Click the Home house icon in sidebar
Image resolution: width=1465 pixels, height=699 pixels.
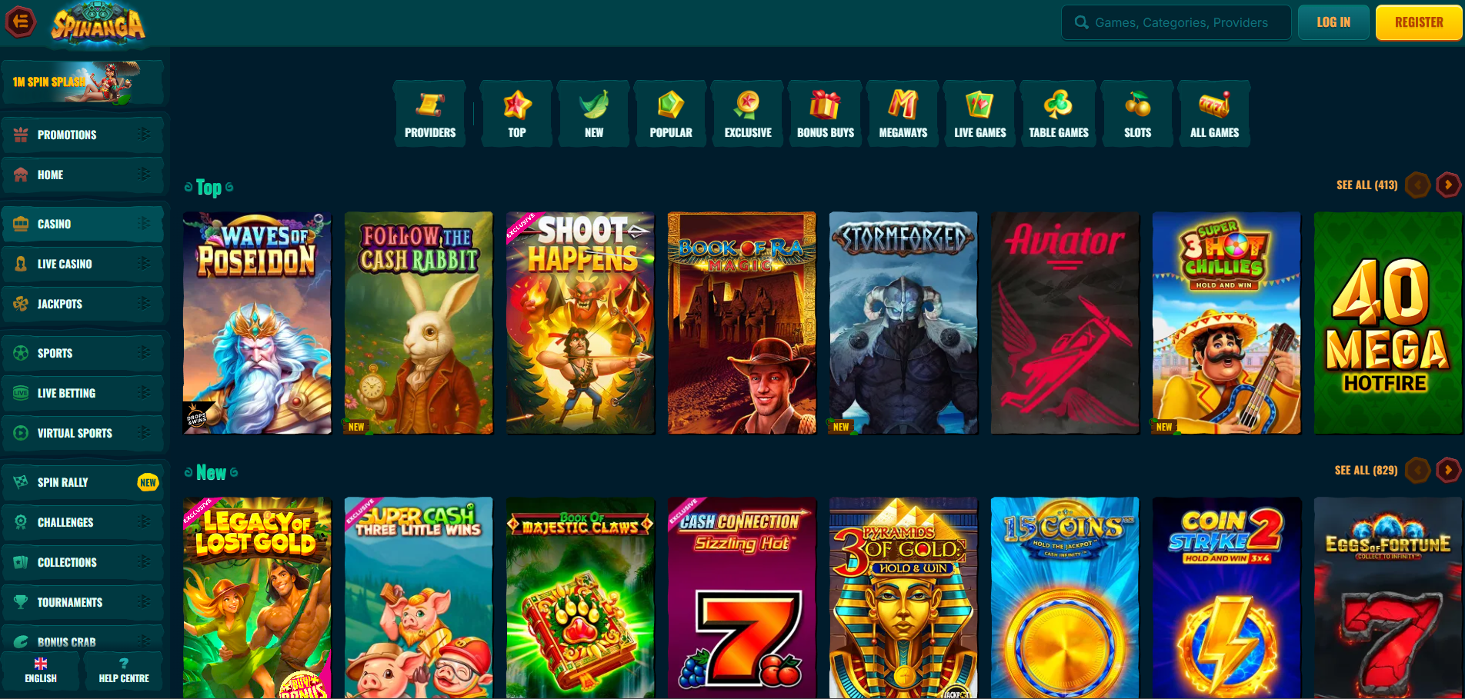click(21, 175)
